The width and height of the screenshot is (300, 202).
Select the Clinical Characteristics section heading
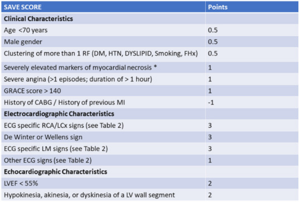(x=38, y=19)
